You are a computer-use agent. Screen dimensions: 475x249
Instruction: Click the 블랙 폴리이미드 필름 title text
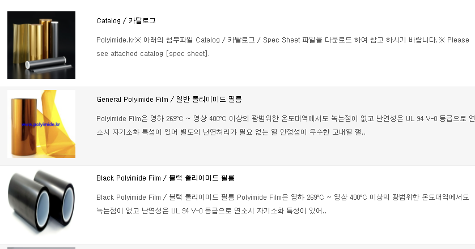(202, 178)
